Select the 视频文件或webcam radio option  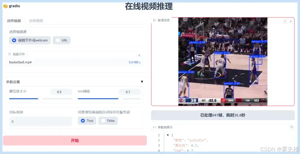pos(30,40)
